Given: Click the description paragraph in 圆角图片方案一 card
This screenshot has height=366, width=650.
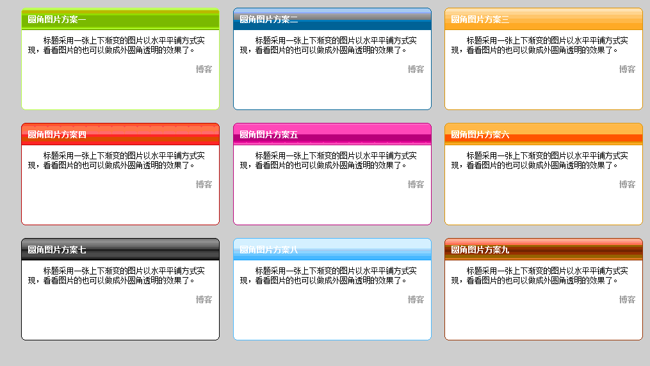Looking at the screenshot, I should point(117,45).
